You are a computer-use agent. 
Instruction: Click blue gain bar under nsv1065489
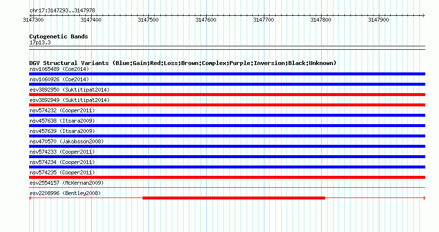[x=227, y=74]
